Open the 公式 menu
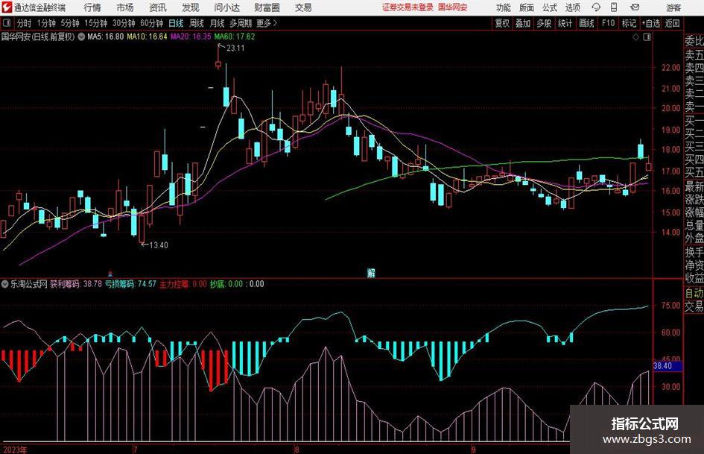704x454 pixels. coord(550,7)
